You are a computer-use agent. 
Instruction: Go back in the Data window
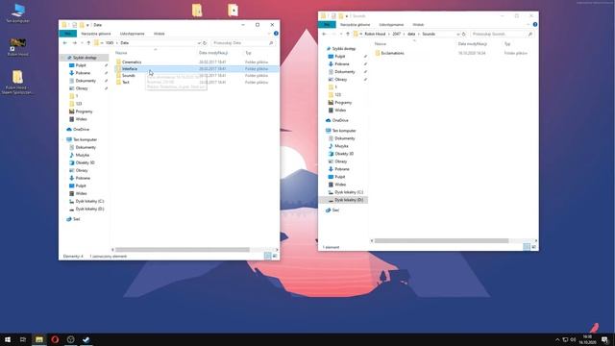coord(65,42)
